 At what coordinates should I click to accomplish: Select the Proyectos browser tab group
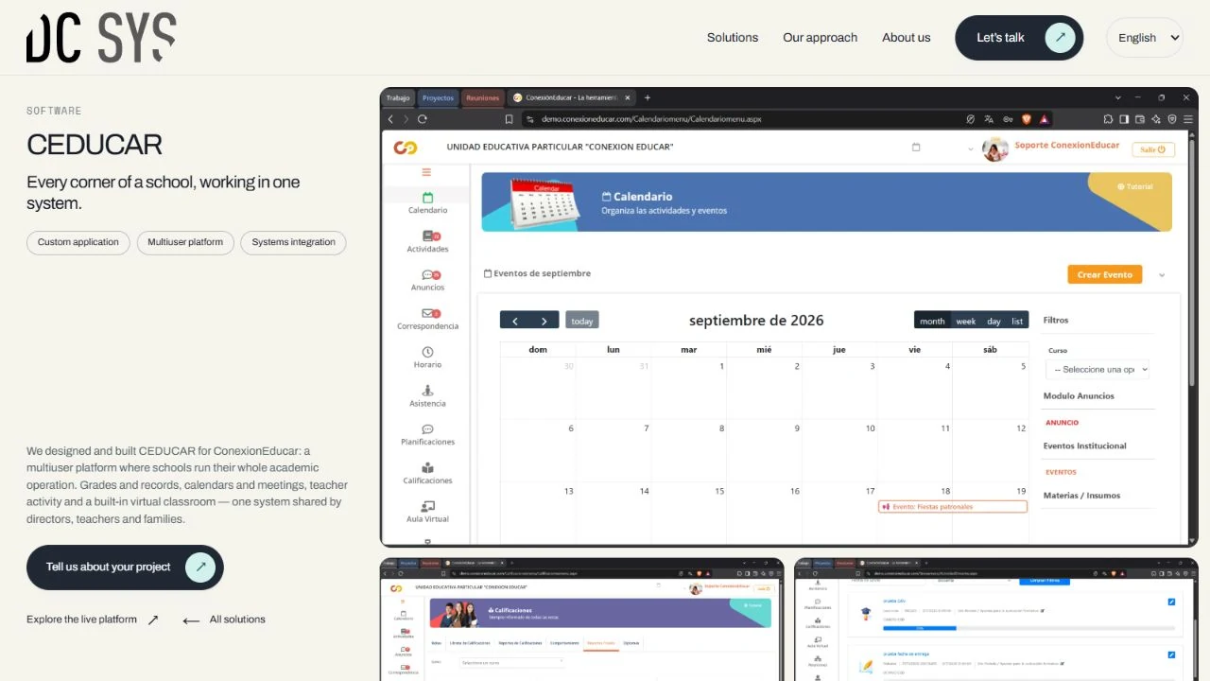coord(438,97)
